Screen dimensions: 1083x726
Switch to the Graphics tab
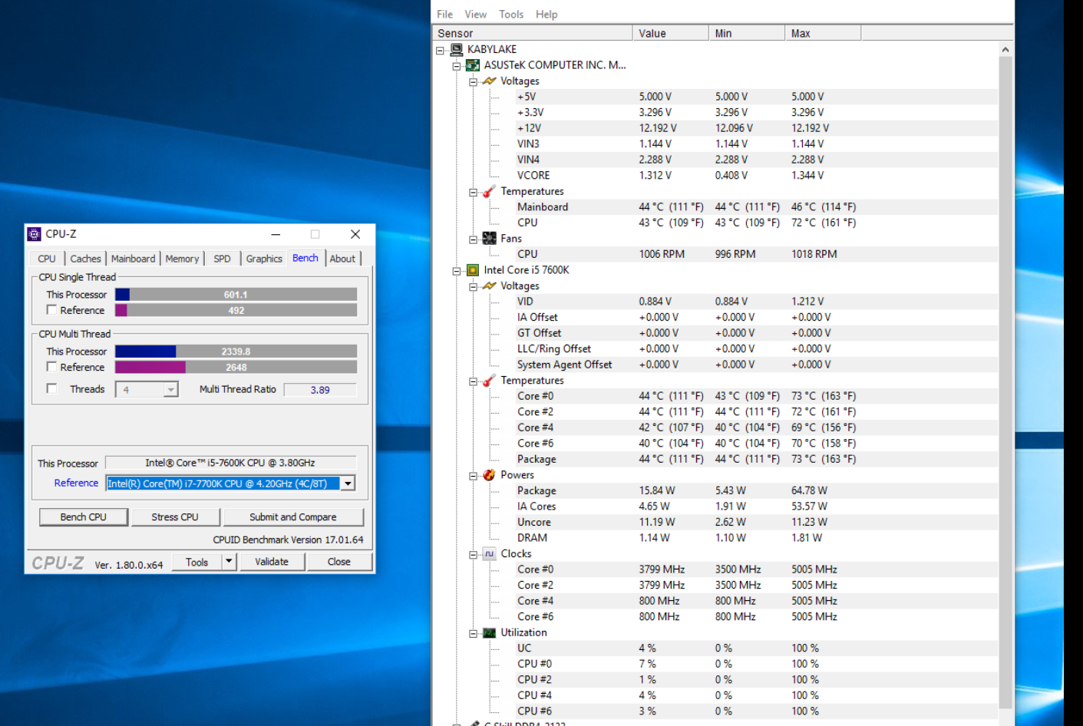pos(264,259)
